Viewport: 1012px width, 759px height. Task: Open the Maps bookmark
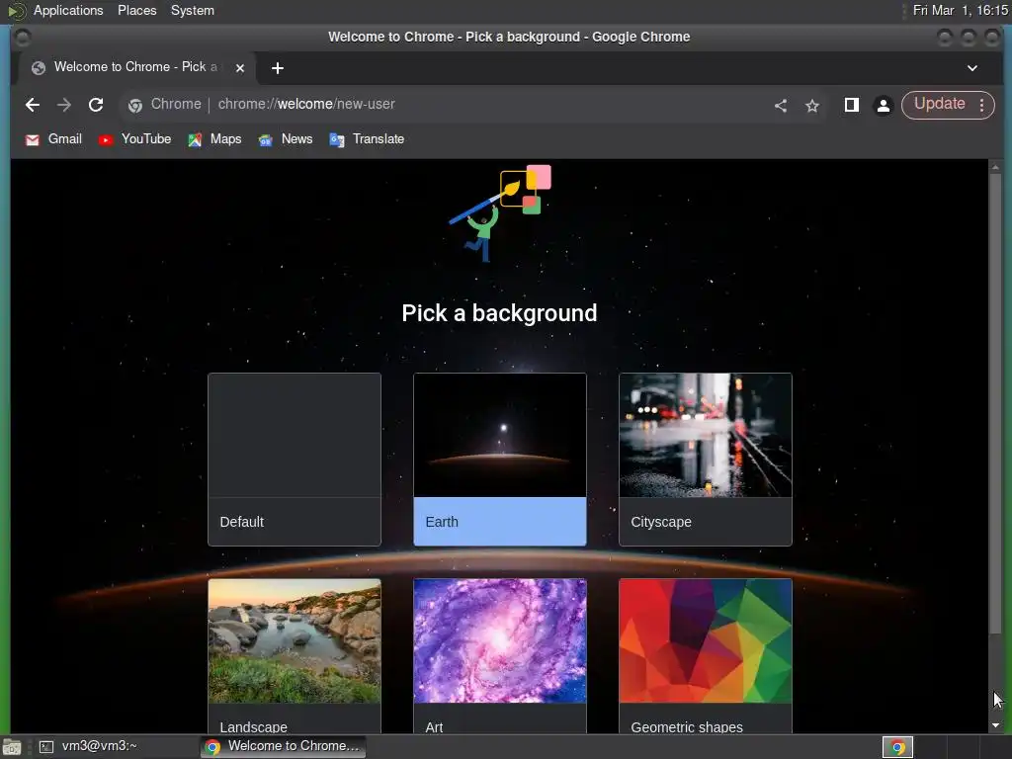pyautogui.click(x=214, y=139)
